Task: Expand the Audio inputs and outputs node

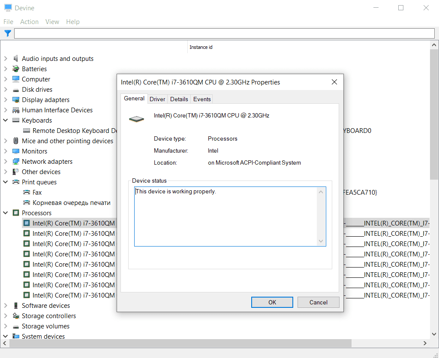Action: (x=5, y=58)
